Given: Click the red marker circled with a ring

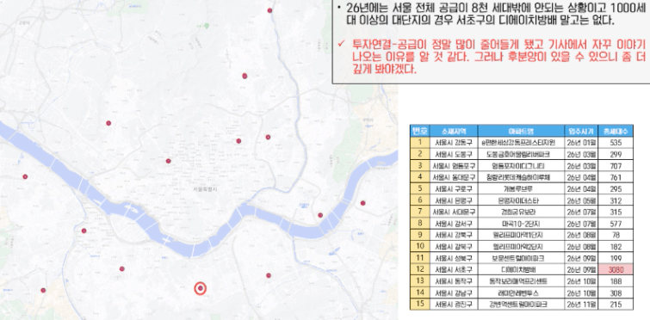Looking at the screenshot, I should pyautogui.click(x=201, y=288).
